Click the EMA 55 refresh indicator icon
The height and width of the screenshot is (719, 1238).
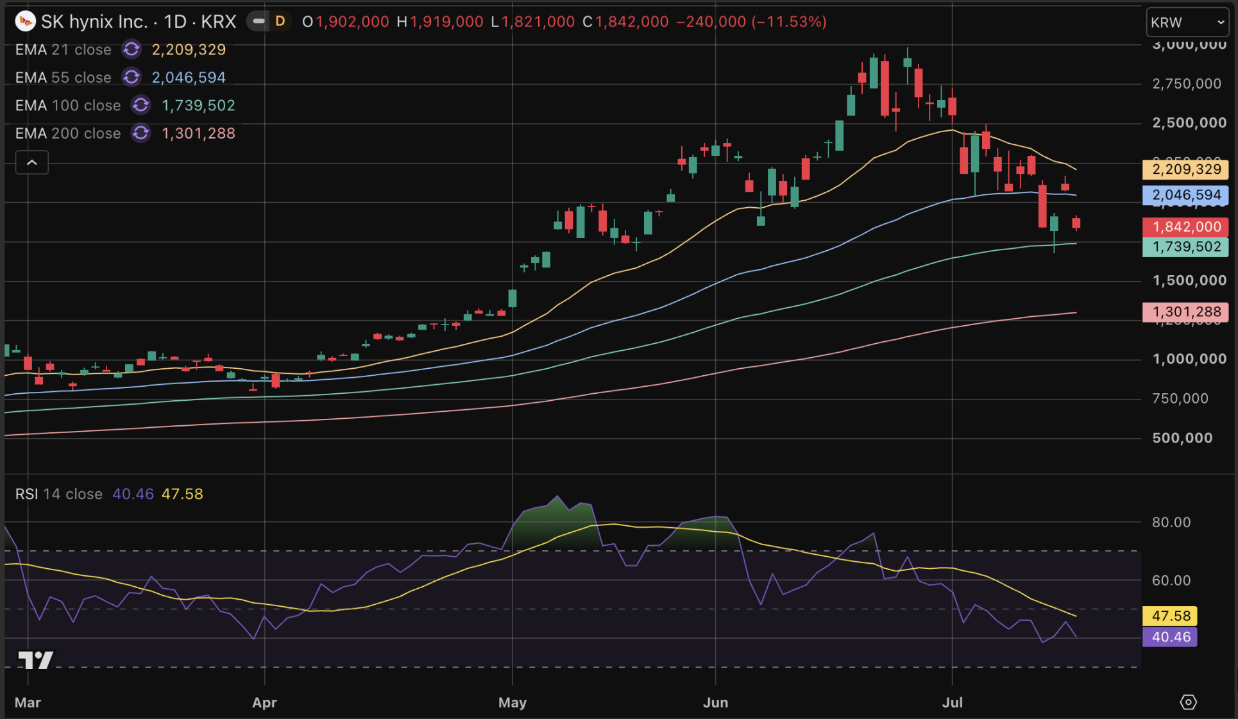click(131, 78)
